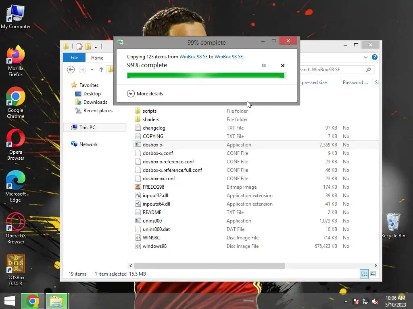This screenshot has width=413, height=309.
Task: Open the recent locations dropdown arrow
Action: (92, 70)
